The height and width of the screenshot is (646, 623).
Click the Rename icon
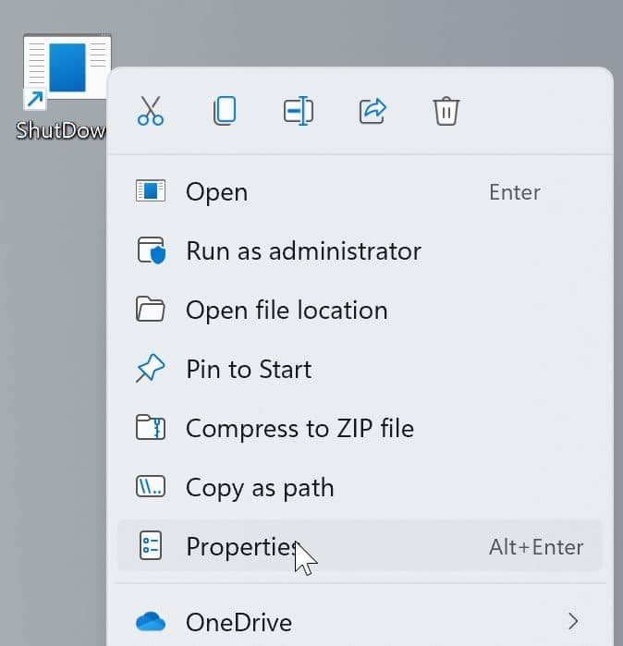[298, 111]
